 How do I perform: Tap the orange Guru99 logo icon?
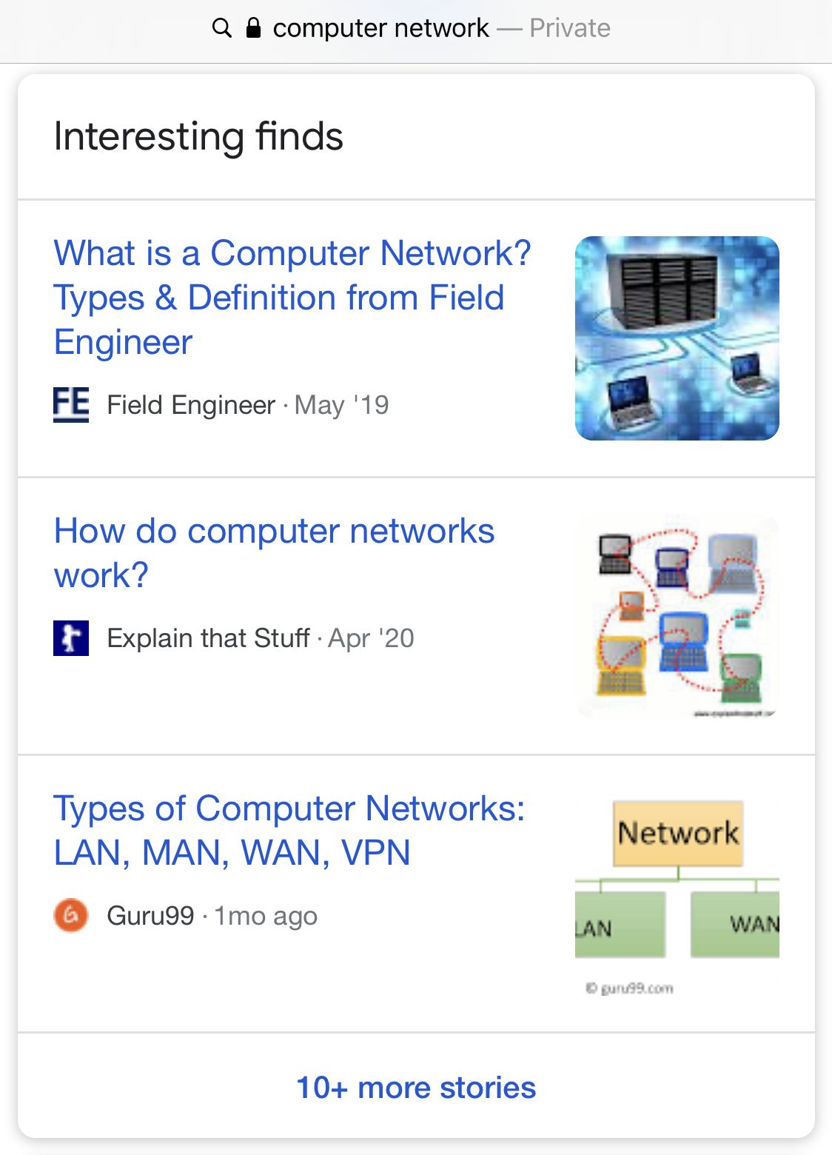point(71,916)
